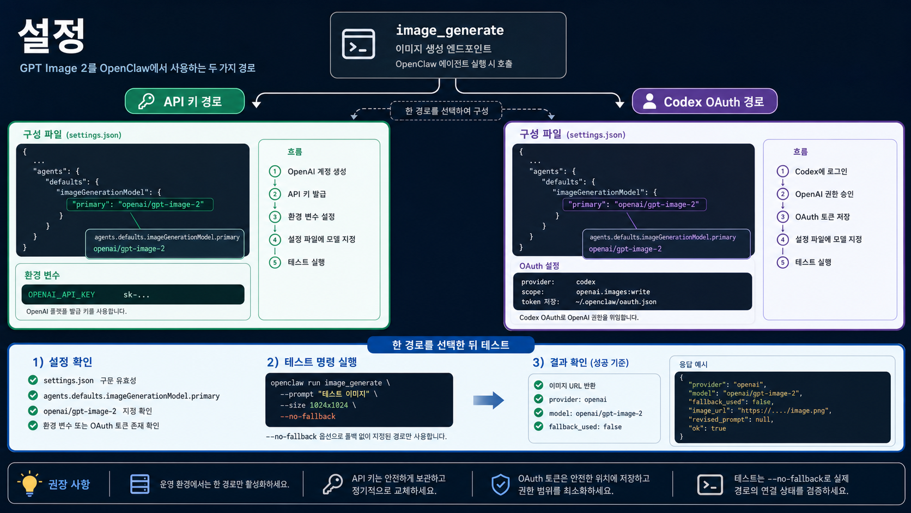Click the "image_url" line in response example
The image size is (911, 513).
pos(760,411)
